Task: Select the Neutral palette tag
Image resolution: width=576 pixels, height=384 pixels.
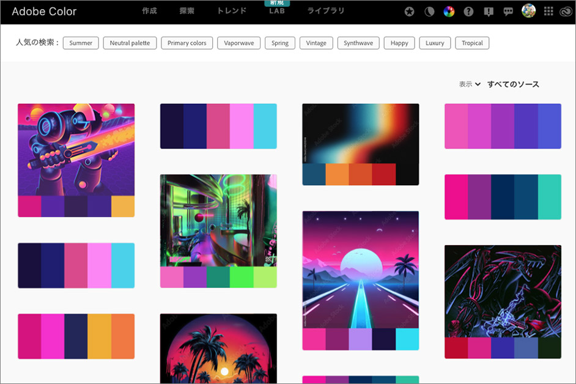Action: click(x=130, y=43)
